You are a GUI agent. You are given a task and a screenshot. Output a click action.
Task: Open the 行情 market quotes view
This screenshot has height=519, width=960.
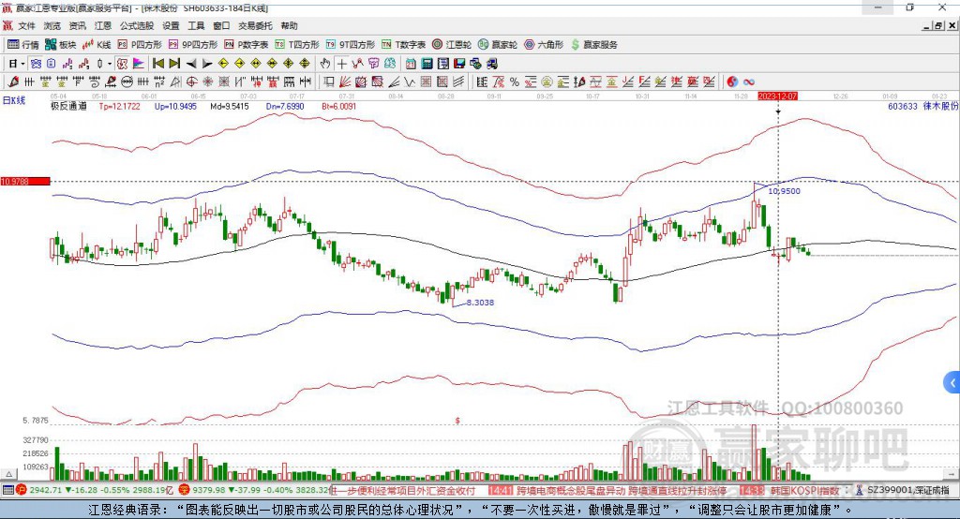click(x=23, y=45)
